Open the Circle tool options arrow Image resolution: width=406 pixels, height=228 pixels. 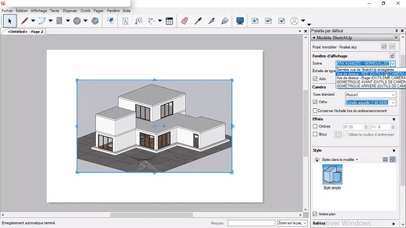(x=85, y=21)
